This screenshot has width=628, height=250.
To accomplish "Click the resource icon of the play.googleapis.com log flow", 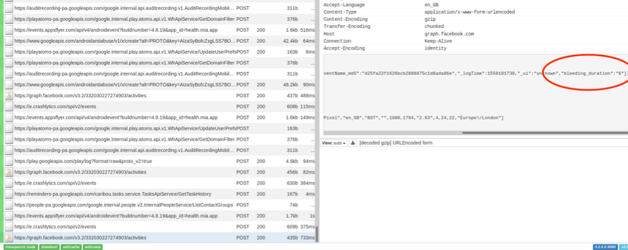I will 9,161.
